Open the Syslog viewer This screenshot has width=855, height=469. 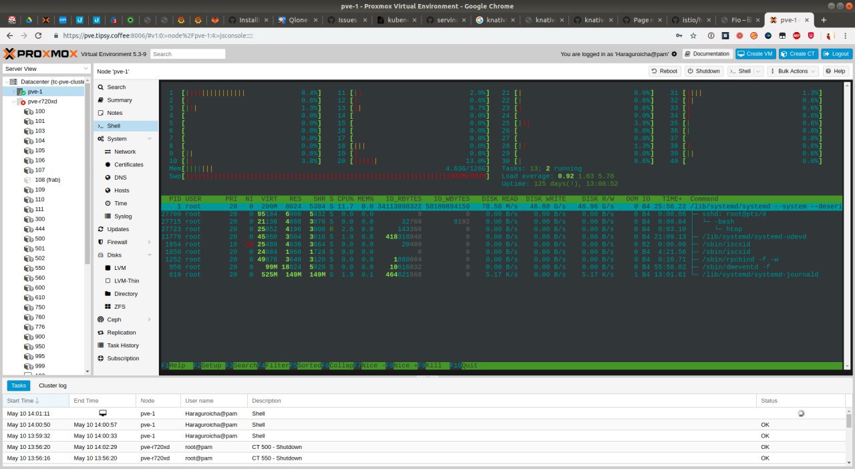(x=123, y=216)
